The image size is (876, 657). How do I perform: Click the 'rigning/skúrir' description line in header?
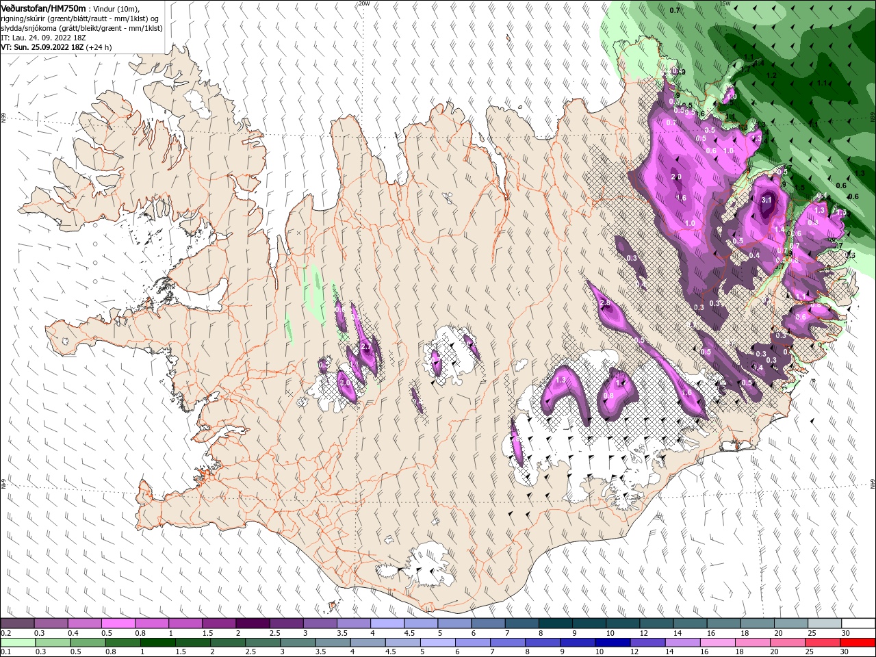tap(81, 18)
